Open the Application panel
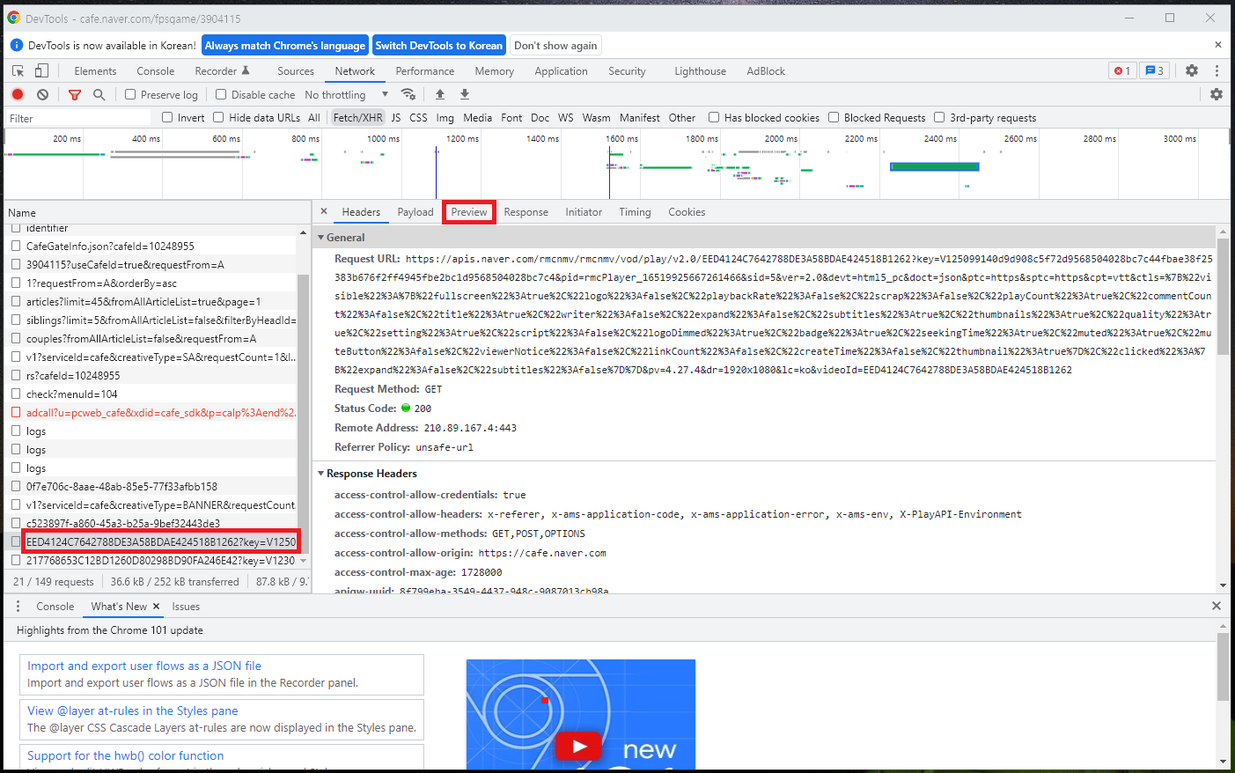Image resolution: width=1235 pixels, height=773 pixels. pos(561,71)
